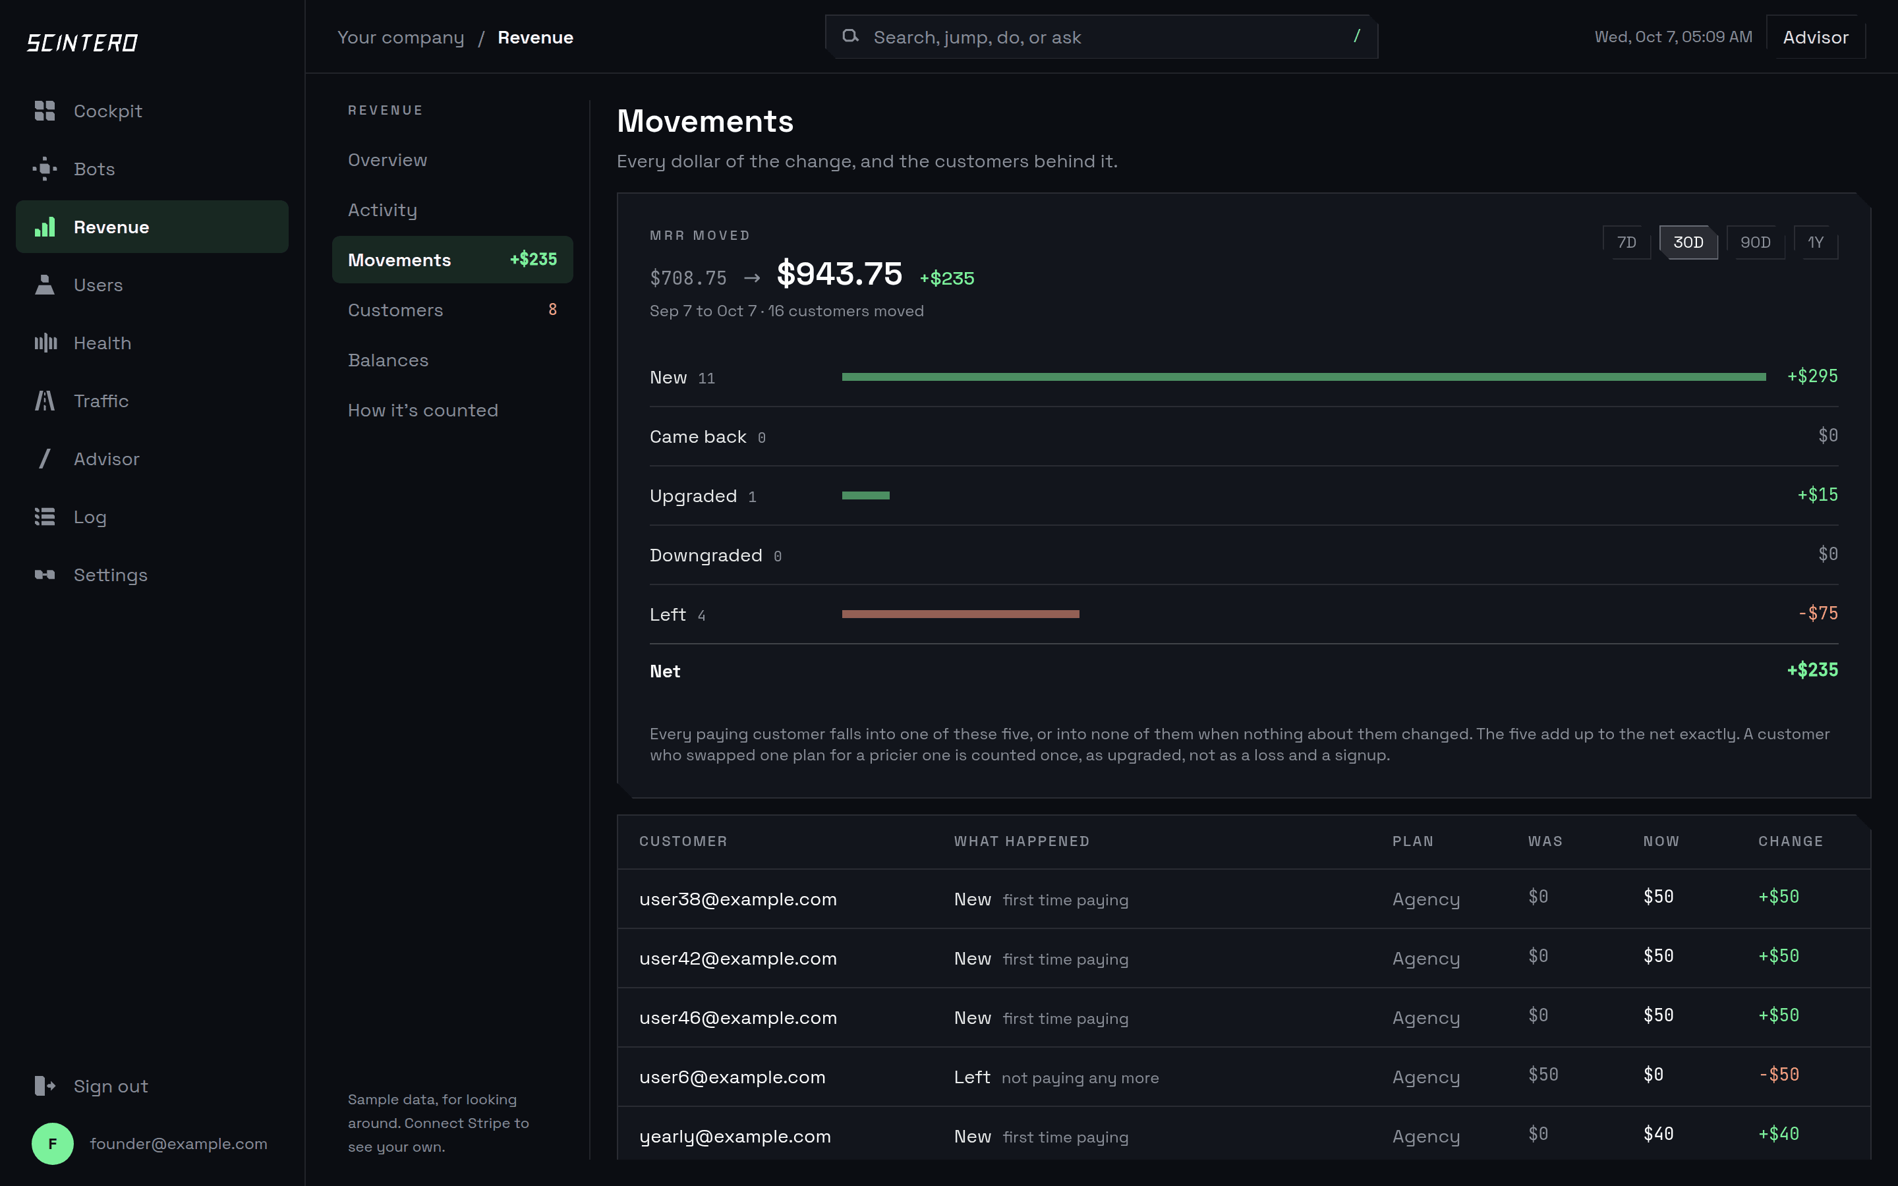Open the Settings label in sidebar
Screen dimensions: 1898x1186
click(111, 575)
